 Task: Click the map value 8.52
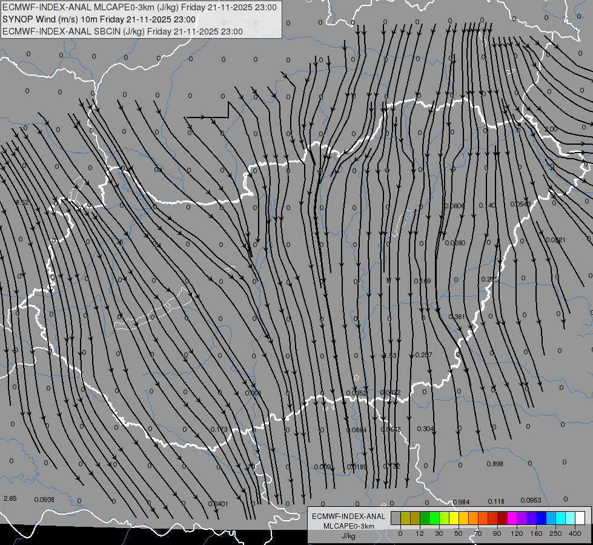22,203
